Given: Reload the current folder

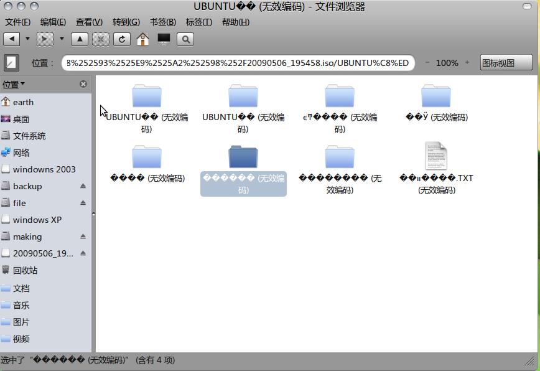Looking at the screenshot, I should pyautogui.click(x=122, y=39).
